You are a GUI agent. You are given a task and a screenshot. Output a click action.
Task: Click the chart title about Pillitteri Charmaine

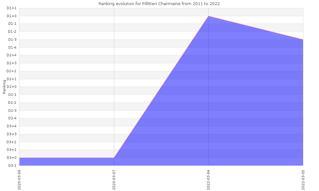[159, 4]
